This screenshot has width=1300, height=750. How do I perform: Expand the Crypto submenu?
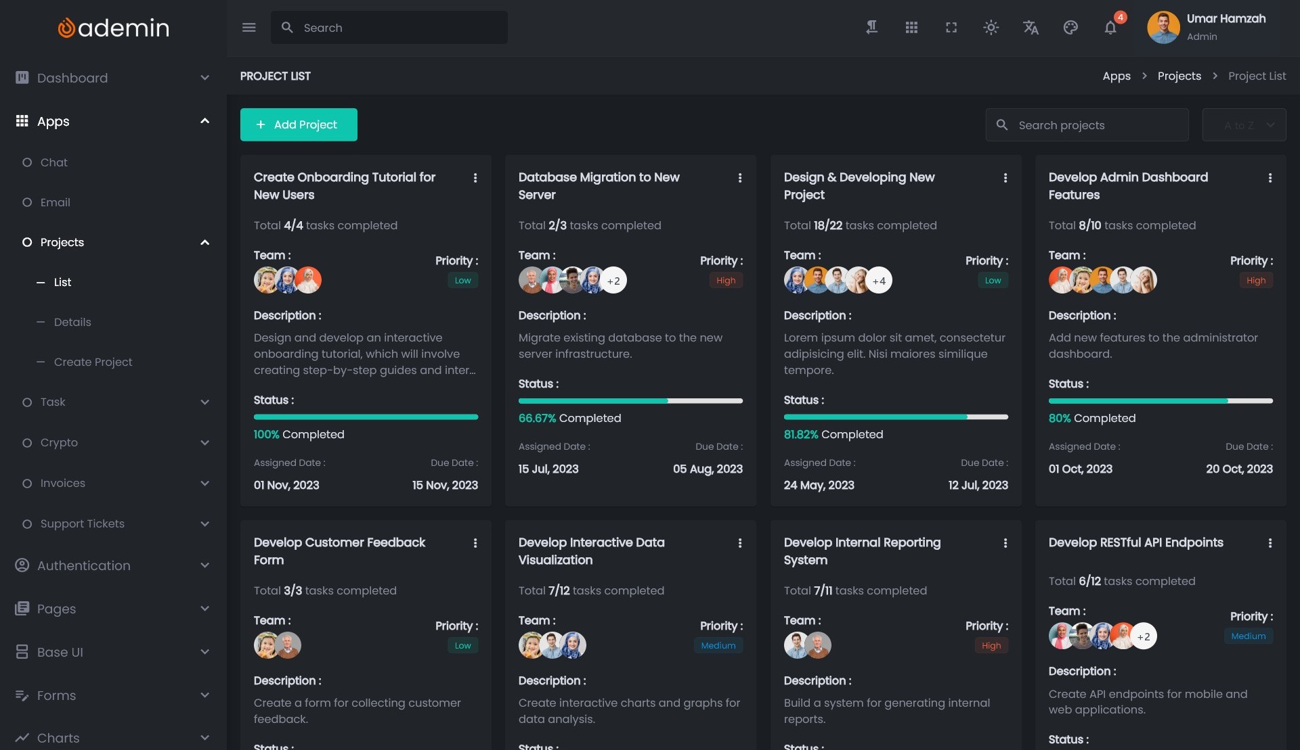[204, 443]
